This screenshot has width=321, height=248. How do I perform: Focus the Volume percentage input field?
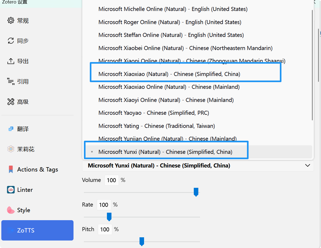(x=111, y=180)
